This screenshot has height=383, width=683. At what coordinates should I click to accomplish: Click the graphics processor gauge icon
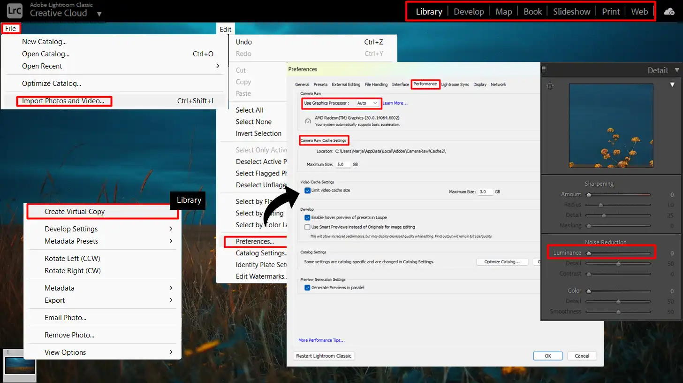[x=308, y=121]
